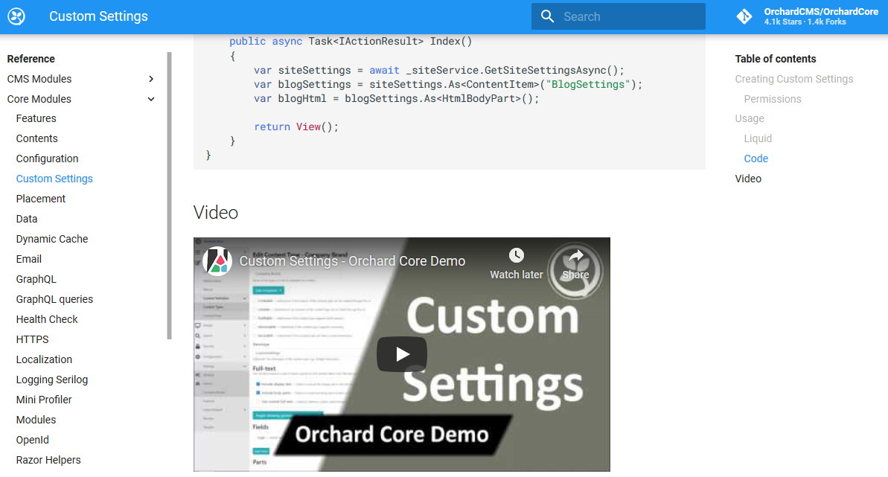
Task: Click the Orchard Core logo icon
Action: (16, 16)
